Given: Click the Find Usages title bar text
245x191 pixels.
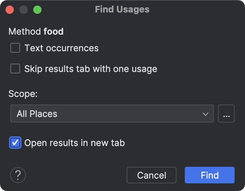Looking at the screenshot, I should pos(122,9).
